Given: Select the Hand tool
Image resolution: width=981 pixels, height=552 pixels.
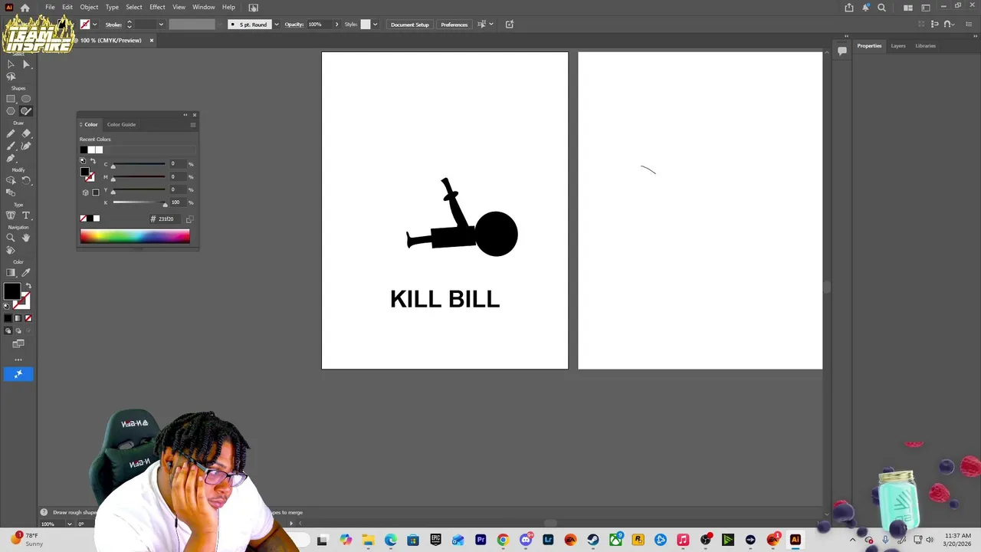Looking at the screenshot, I should pos(26,238).
